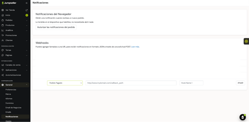
Task: Click the Ver Tienda store icon
Action: (2, 10)
